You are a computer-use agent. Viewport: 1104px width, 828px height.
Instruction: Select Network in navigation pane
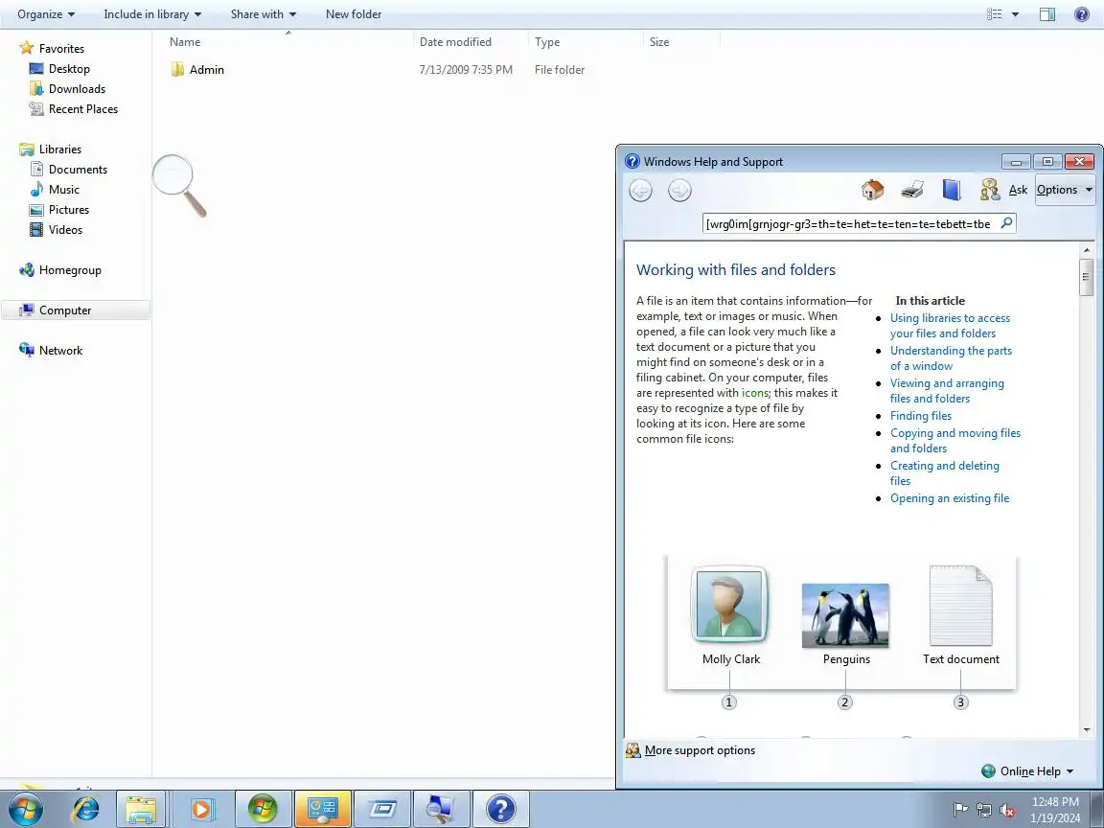tap(60, 350)
